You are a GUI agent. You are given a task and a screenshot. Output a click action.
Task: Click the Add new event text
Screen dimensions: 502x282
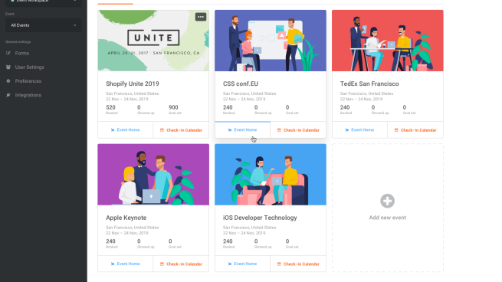(x=387, y=218)
